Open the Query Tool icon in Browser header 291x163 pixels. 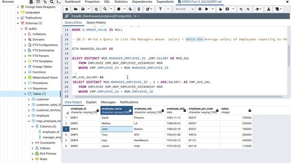[31, 2]
